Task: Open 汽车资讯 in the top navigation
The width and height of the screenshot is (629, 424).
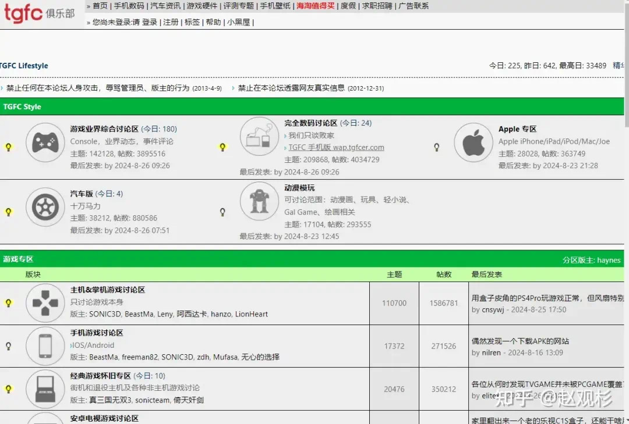Action: [x=165, y=6]
